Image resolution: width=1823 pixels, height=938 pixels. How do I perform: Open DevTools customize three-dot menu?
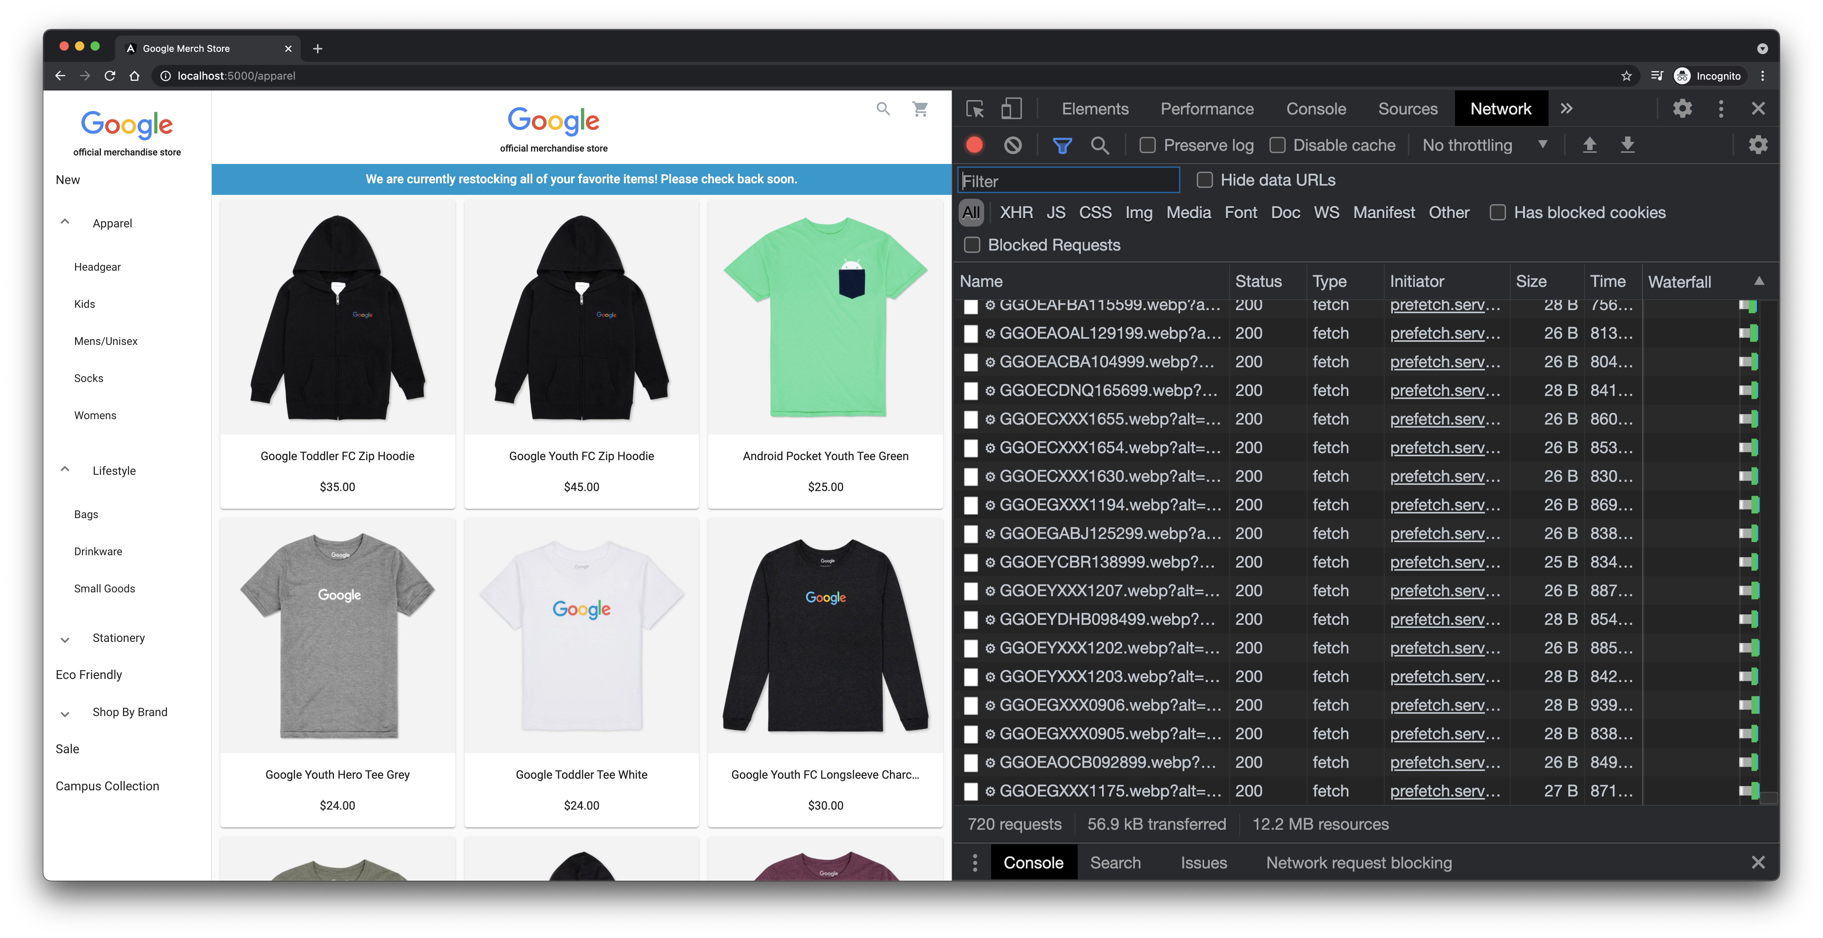pyautogui.click(x=1721, y=108)
